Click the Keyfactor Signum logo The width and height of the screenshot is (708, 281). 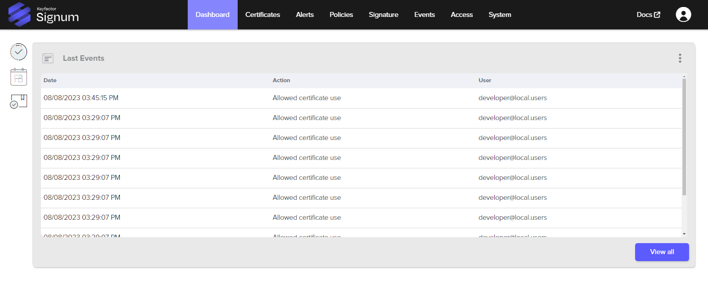(44, 14)
